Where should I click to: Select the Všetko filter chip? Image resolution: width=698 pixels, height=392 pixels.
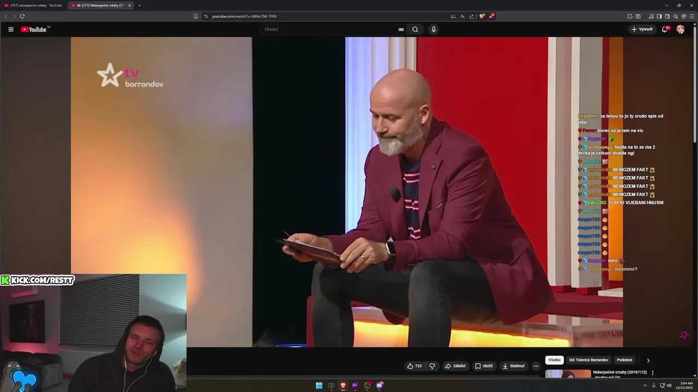tap(554, 360)
